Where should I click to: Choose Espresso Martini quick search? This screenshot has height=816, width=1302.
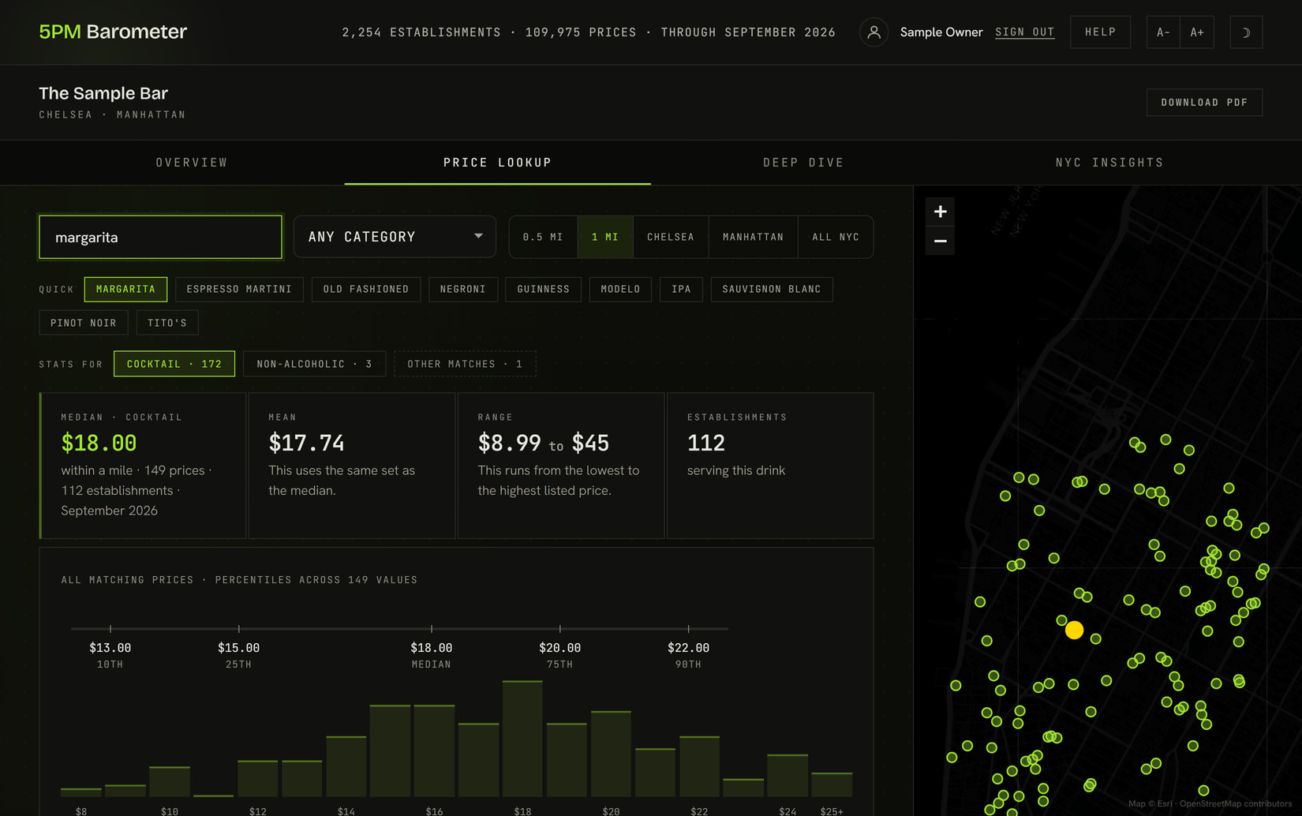tap(239, 289)
